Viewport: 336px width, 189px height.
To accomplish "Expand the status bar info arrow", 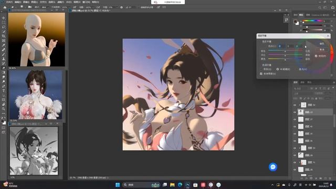I will click(x=108, y=178).
